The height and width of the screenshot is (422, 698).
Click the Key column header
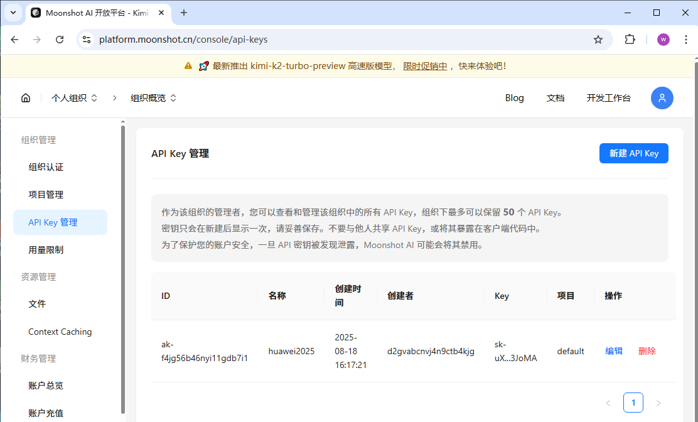(x=502, y=296)
